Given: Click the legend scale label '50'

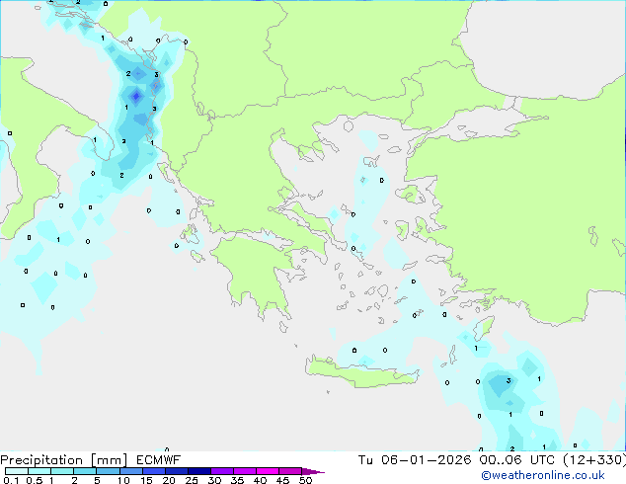Looking at the screenshot, I should 305,480.
